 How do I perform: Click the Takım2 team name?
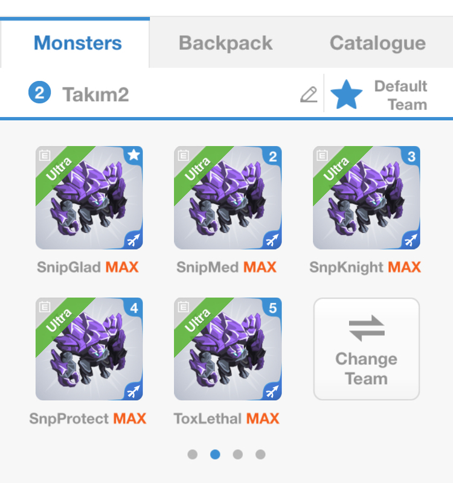(95, 94)
